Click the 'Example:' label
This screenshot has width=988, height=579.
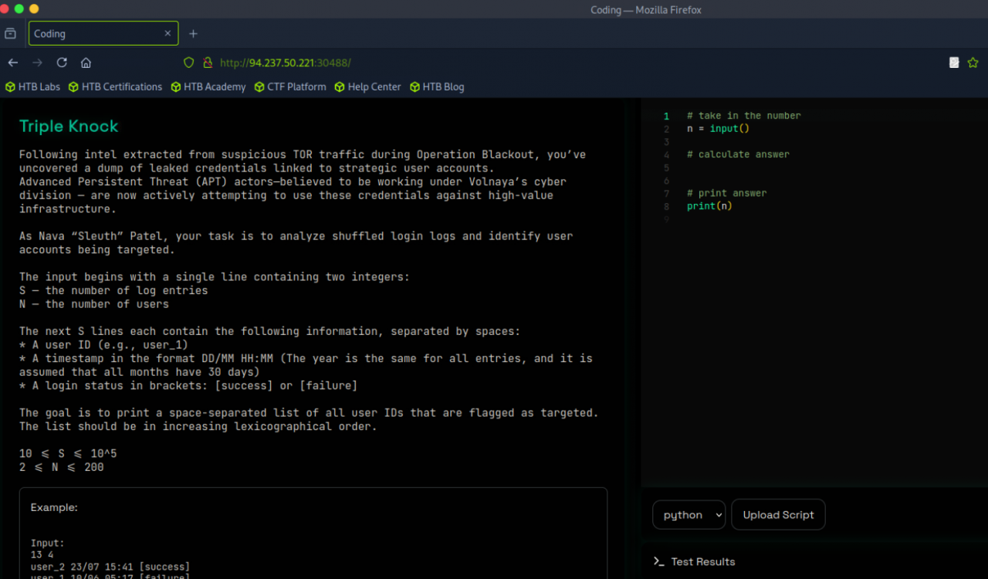point(54,508)
